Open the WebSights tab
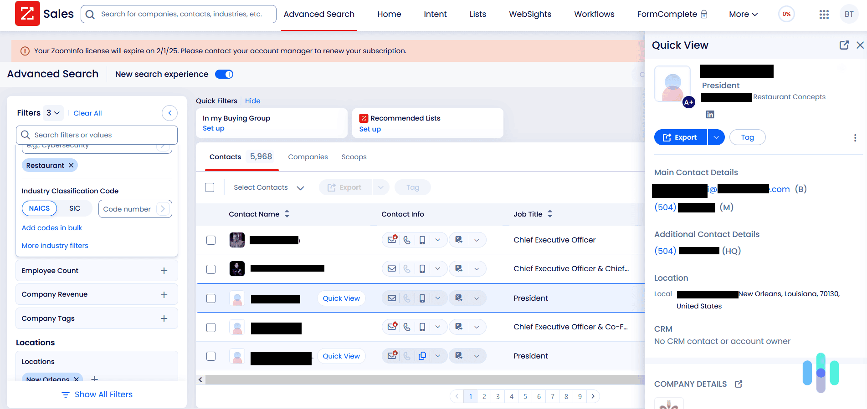867x409 pixels. coord(530,14)
